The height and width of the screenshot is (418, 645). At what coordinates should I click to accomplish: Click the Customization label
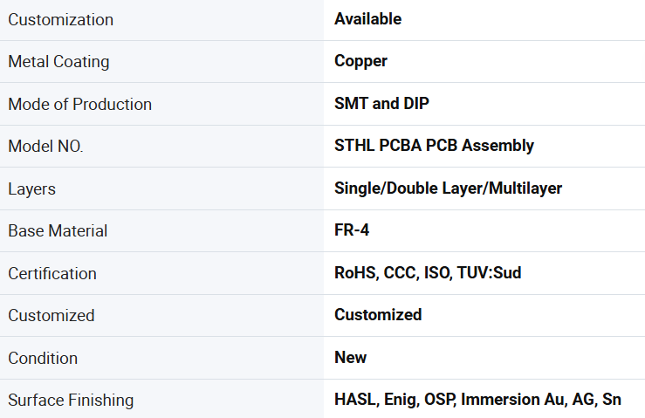click(x=61, y=20)
